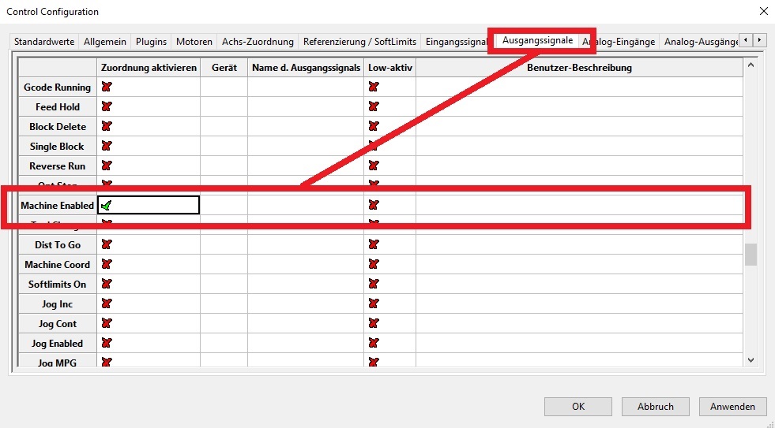Click red X mapping icon for Gcode Running

click(x=107, y=87)
